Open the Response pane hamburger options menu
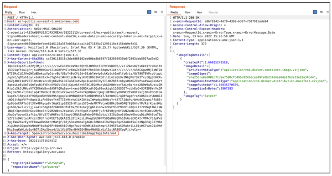The height and width of the screenshot is (176, 332). click(327, 12)
